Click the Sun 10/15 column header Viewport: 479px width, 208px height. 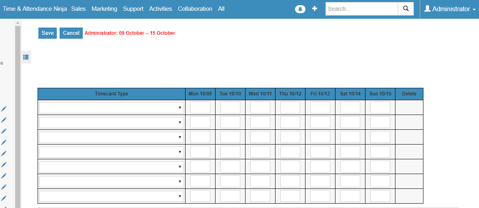380,94
